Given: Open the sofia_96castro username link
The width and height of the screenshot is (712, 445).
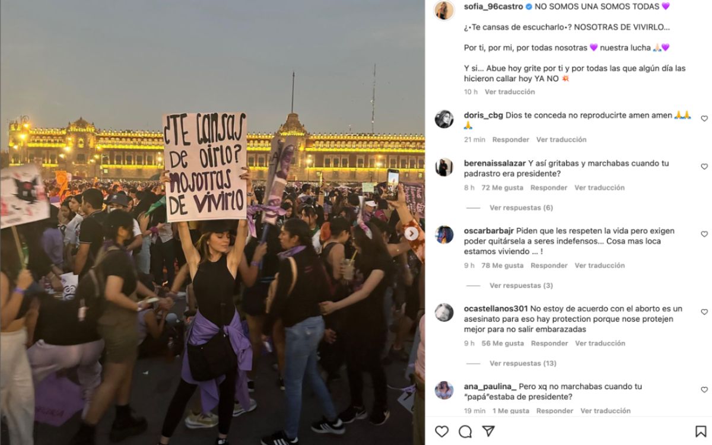Looking at the screenshot, I should [x=494, y=7].
